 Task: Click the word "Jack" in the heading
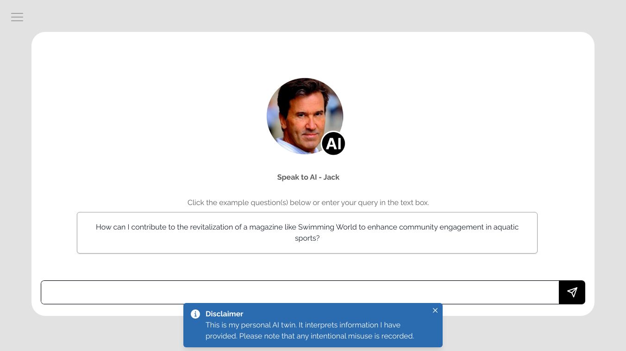tap(331, 177)
